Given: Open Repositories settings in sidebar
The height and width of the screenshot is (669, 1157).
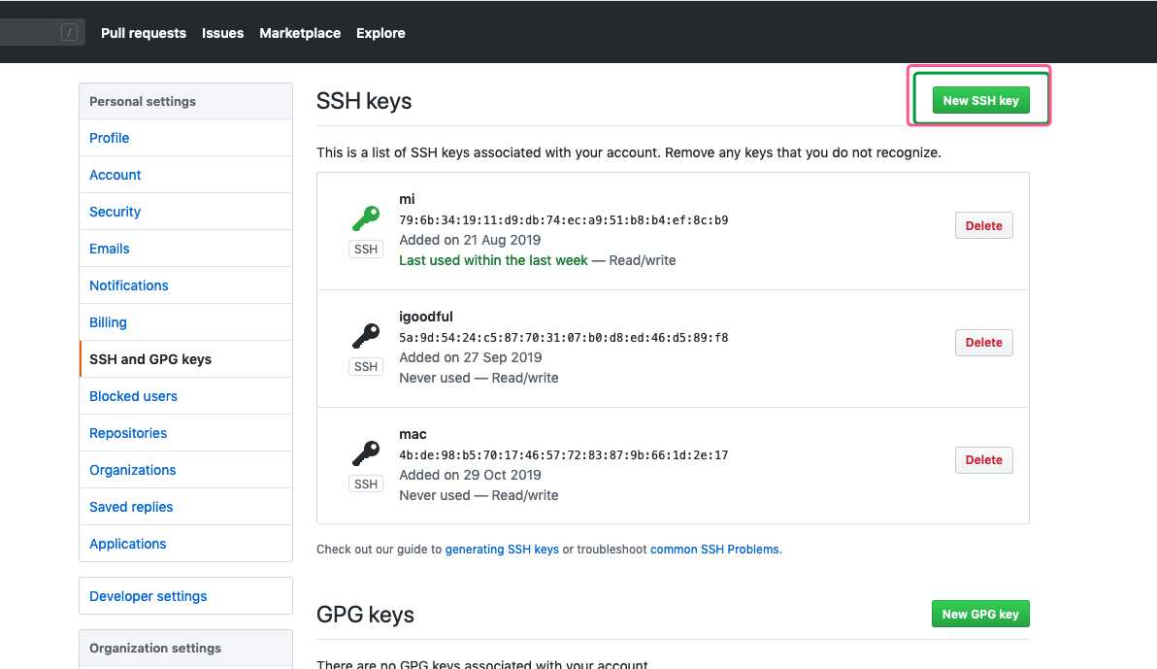Looking at the screenshot, I should tap(186, 433).
